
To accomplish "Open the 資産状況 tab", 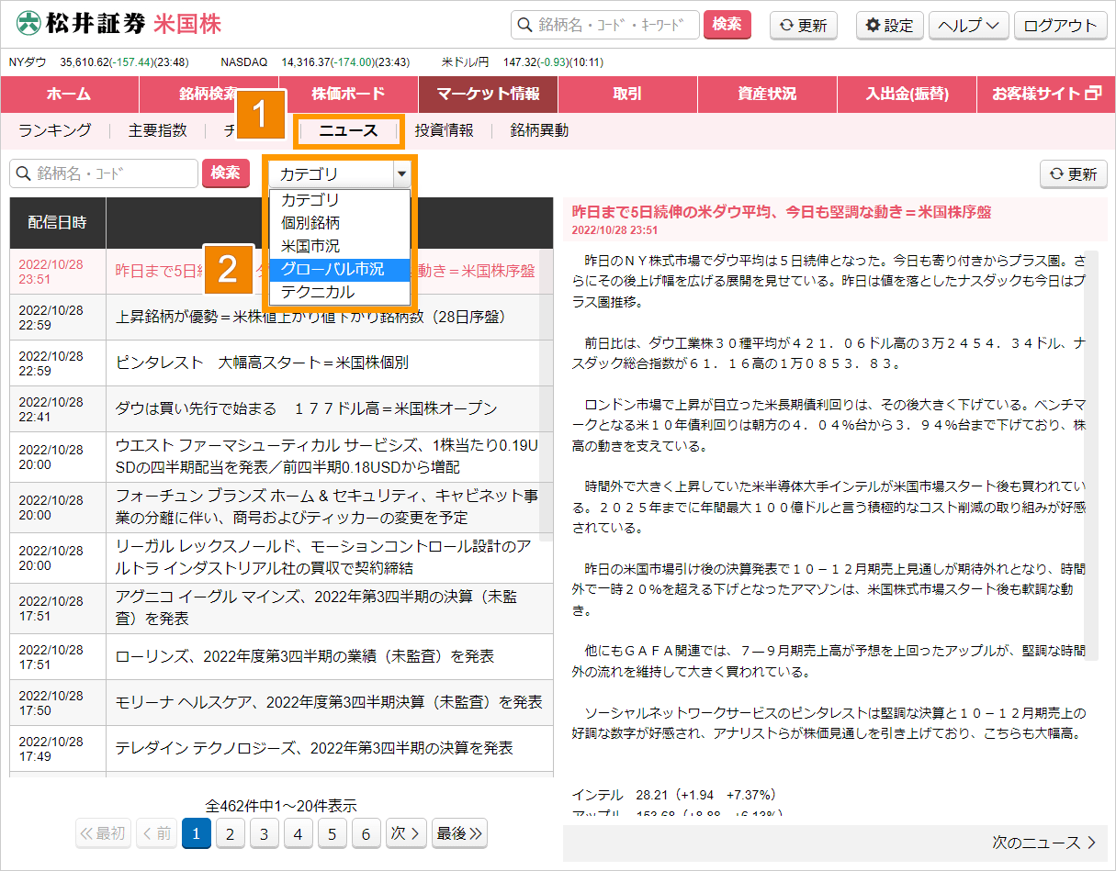I will pos(767,95).
